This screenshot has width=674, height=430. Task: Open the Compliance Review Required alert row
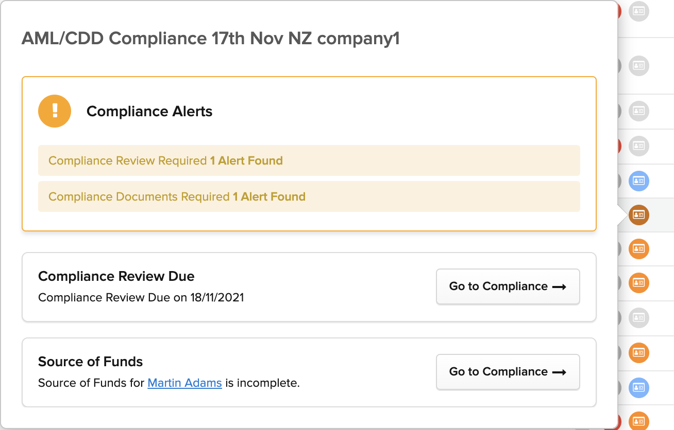(309, 160)
